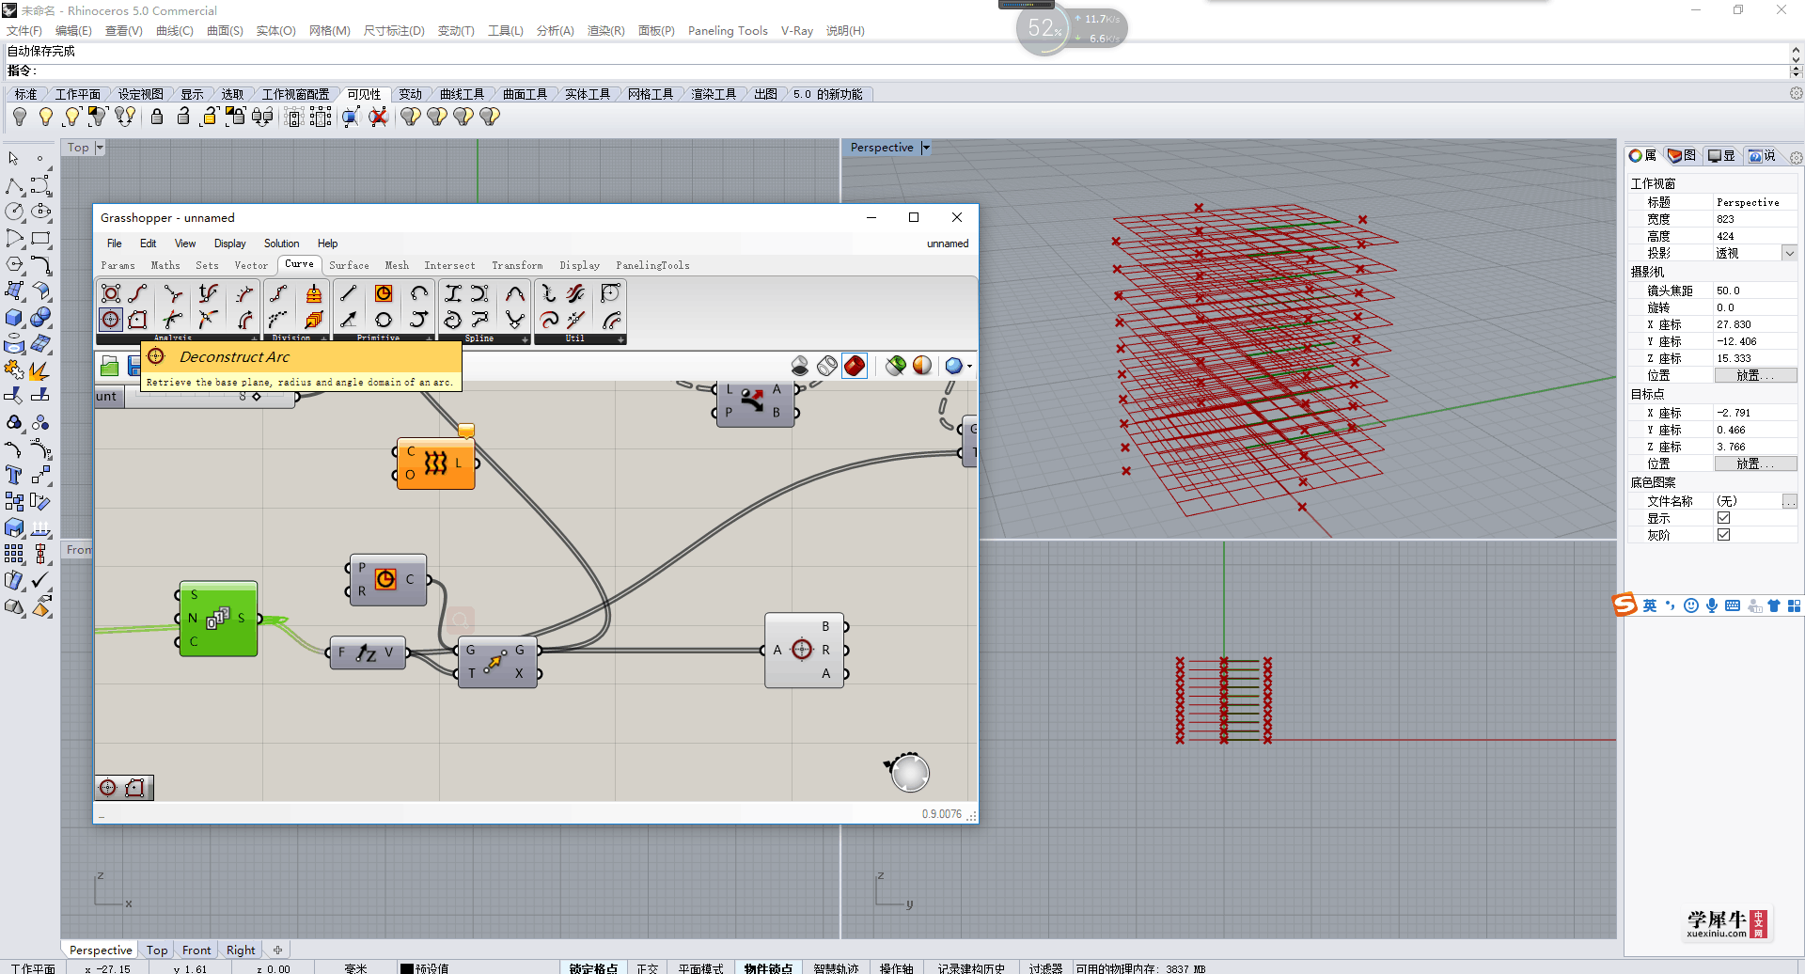
Task: Open file with Grasshopper green folder icon
Action: 110,366
